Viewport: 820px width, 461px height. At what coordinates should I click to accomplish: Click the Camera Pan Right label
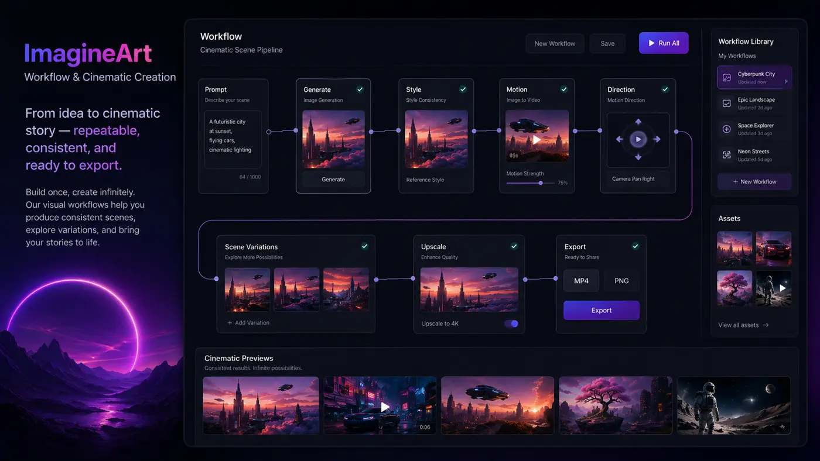633,179
